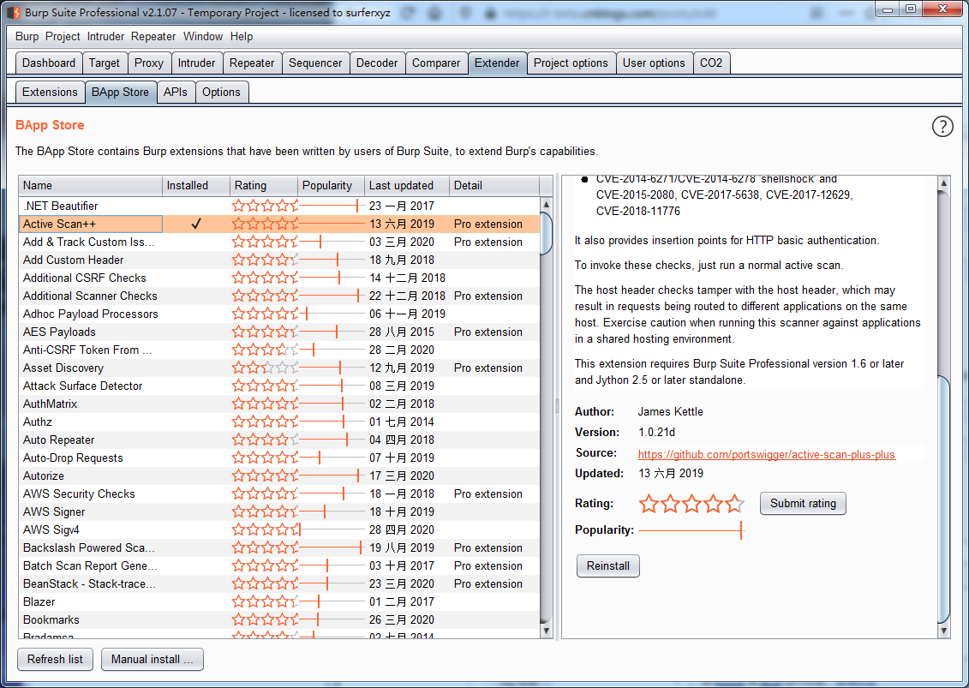Screen dimensions: 969x688
Task: Switch to the Intruder tab
Action: (196, 63)
